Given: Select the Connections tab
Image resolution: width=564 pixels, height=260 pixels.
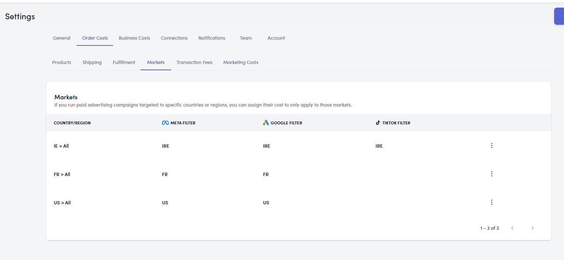Looking at the screenshot, I should click(x=174, y=38).
